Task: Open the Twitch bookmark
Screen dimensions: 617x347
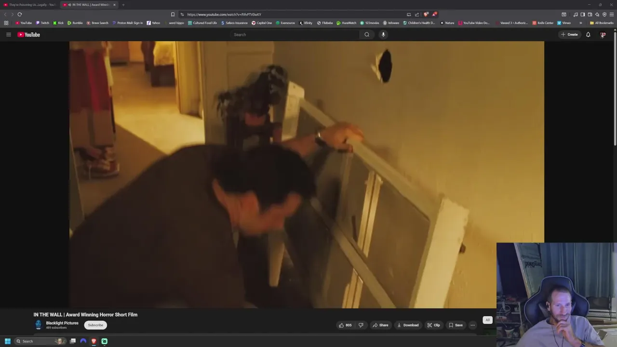Action: click(x=42, y=23)
